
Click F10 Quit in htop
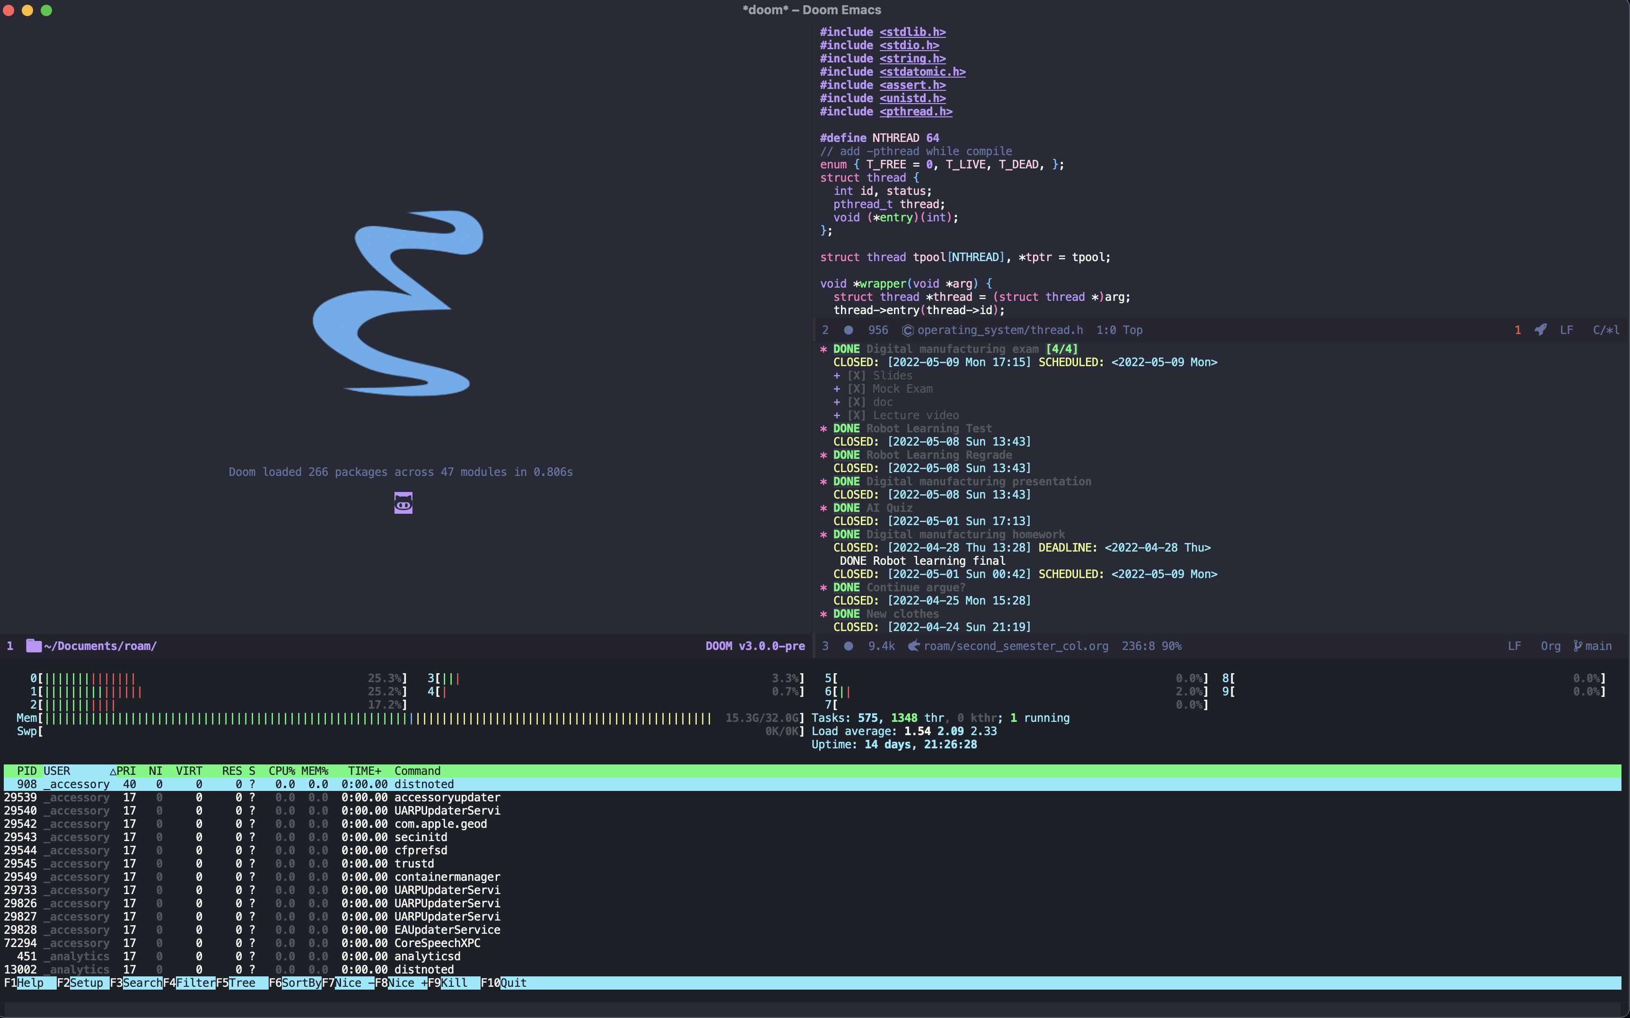click(x=504, y=983)
